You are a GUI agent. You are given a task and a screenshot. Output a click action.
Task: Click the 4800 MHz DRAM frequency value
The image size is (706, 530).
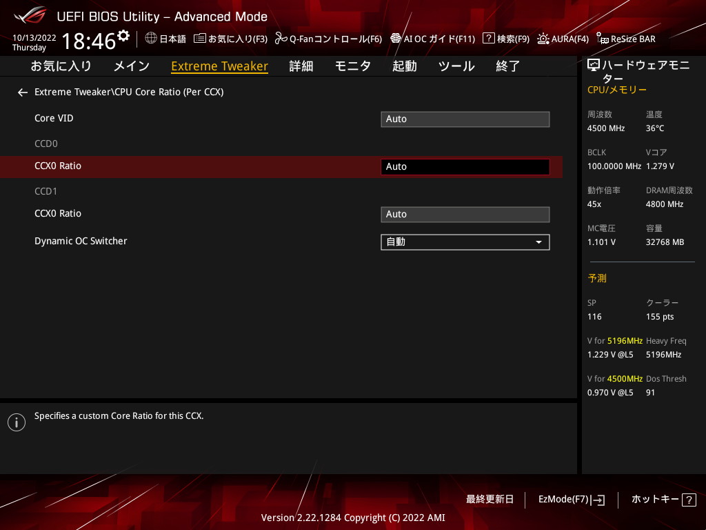665,204
